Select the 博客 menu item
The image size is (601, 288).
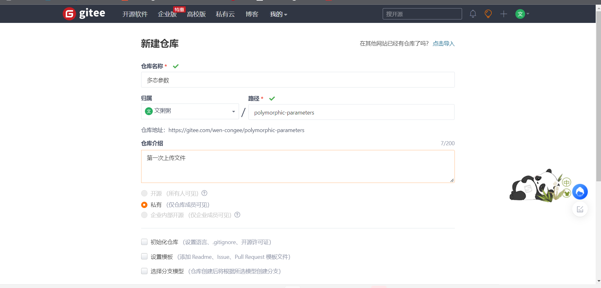tap(252, 14)
